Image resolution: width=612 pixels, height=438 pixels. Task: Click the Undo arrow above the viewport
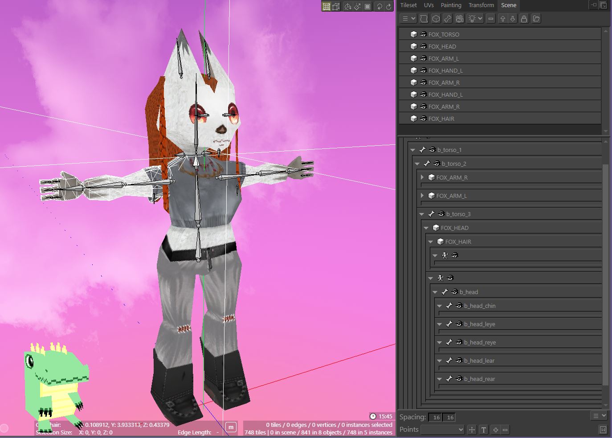pyautogui.click(x=380, y=6)
